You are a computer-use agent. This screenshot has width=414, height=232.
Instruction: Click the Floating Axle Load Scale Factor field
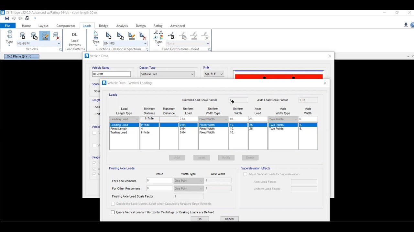pos(189,196)
